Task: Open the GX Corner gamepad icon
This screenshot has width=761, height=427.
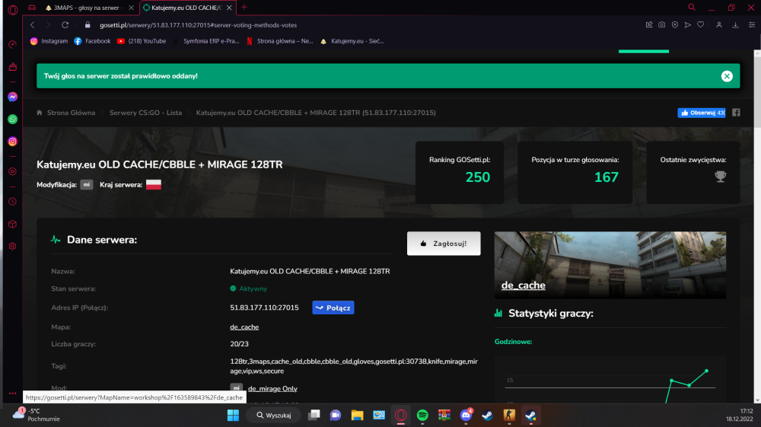Action: click(x=32, y=8)
